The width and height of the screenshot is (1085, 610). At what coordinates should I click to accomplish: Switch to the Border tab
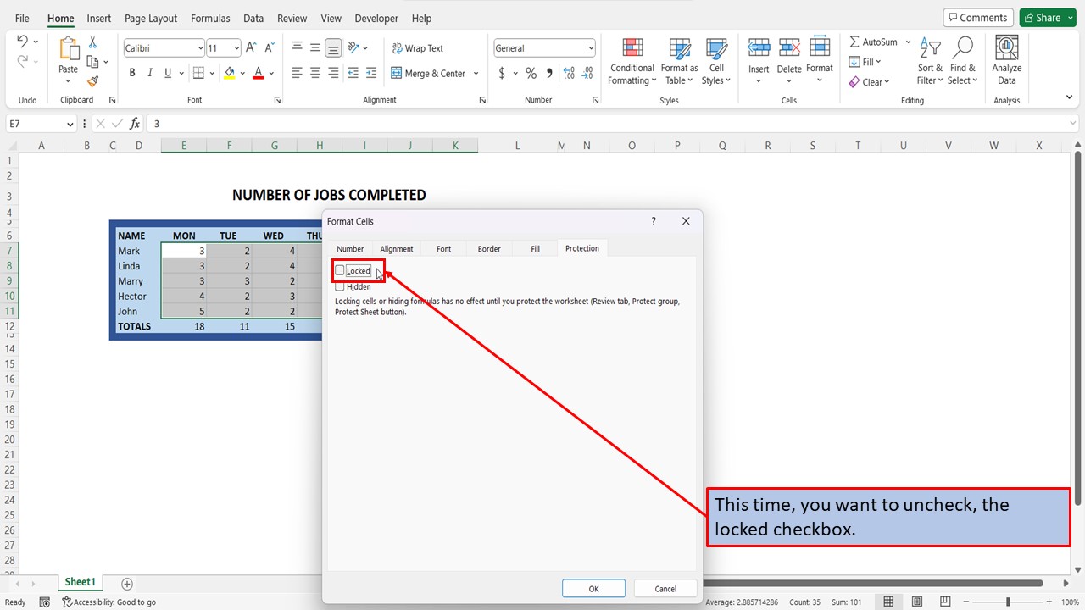coord(488,248)
